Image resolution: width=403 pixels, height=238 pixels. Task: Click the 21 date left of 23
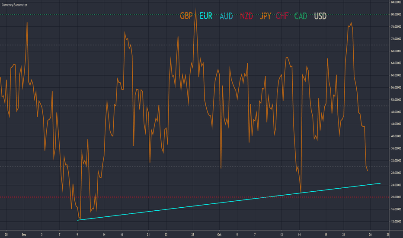pyautogui.click(x=148, y=235)
